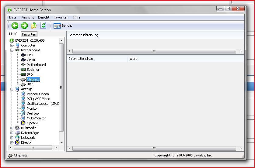Go back with the green left arrow
This screenshot has height=168, width=255.
15,26
